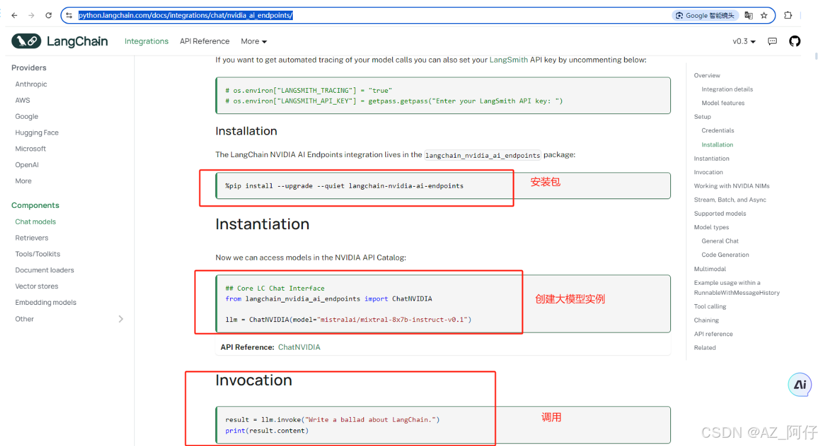Bookmark the page with the star icon
Screen dimensions: 820x446
tap(764, 15)
